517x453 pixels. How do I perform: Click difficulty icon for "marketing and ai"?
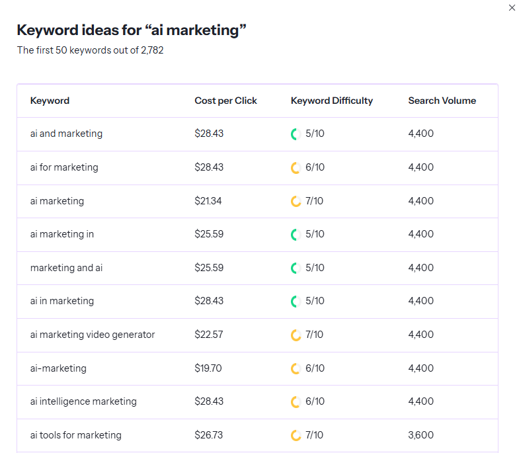click(296, 268)
